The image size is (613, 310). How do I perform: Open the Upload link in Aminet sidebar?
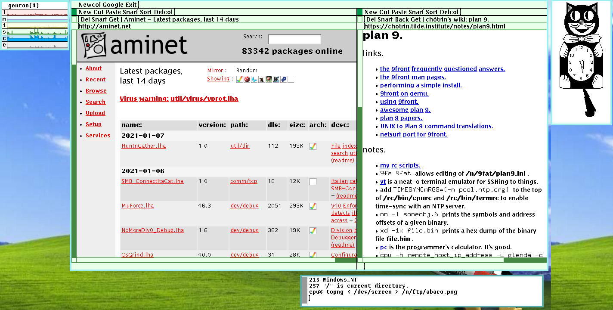(95, 113)
